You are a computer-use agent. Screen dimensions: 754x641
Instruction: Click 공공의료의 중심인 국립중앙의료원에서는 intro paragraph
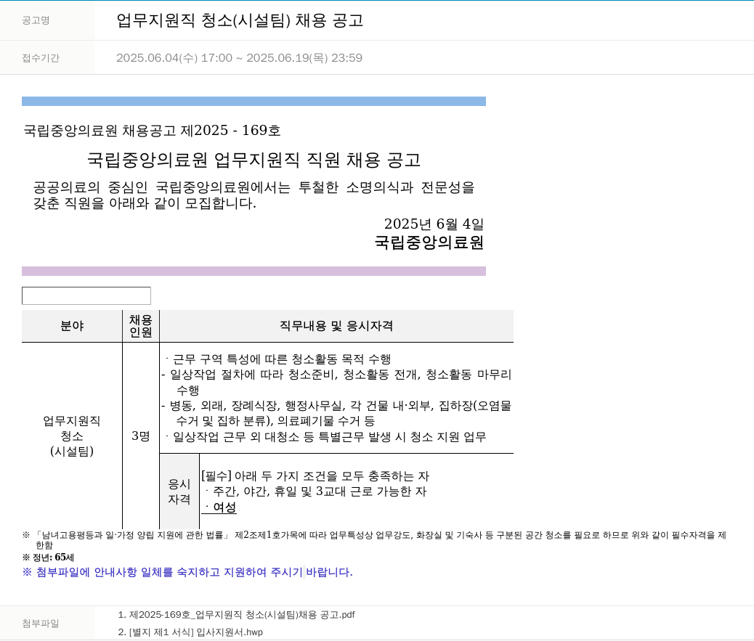point(254,195)
